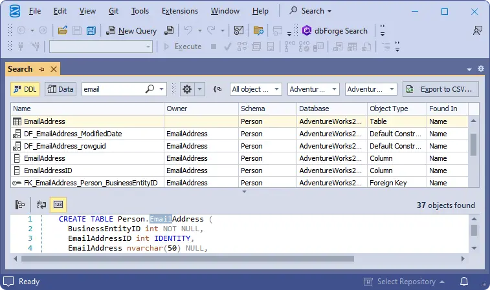Image resolution: width=490 pixels, height=290 pixels.
Task: Click the word wrap icon in preview toolbar
Action: click(41, 205)
